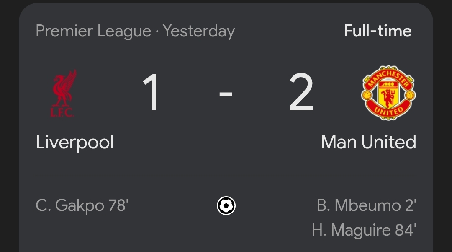Tap the dash between the scores
452x252 pixels.
[226, 94]
